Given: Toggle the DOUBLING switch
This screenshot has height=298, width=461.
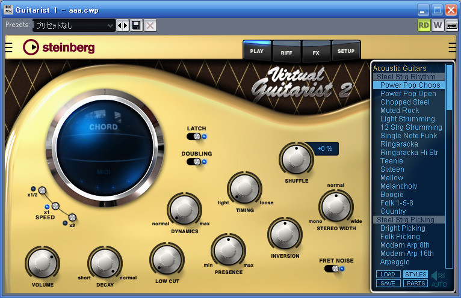Looking at the screenshot, I should [194, 162].
